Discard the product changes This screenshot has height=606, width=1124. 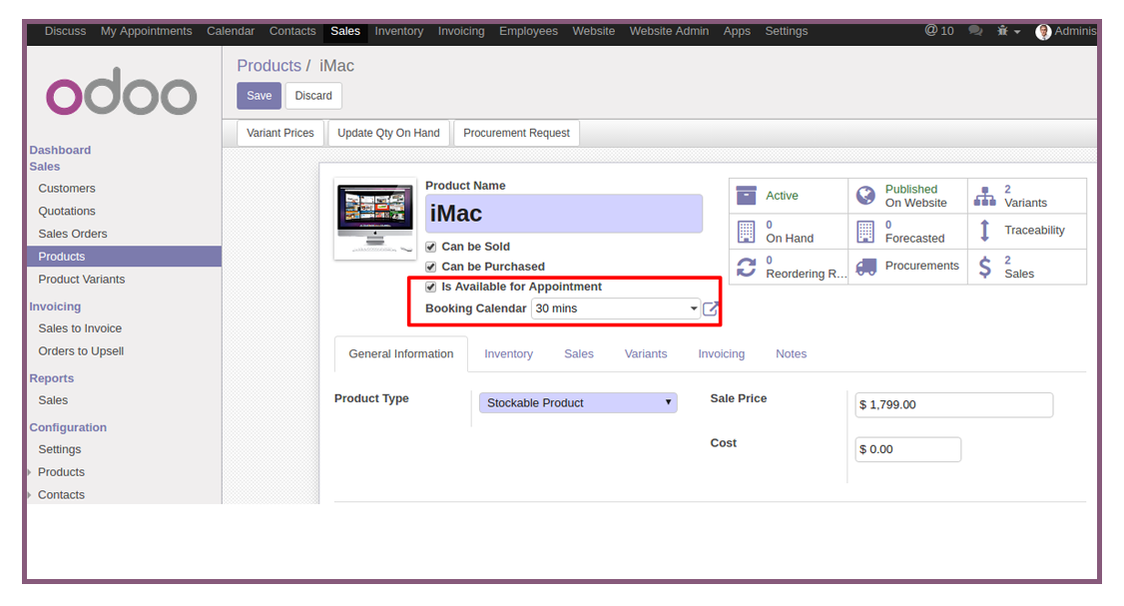(313, 96)
